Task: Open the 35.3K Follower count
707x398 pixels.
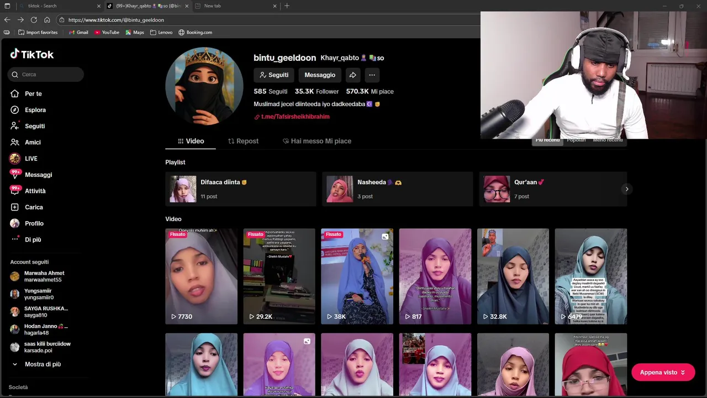Action: tap(316, 92)
